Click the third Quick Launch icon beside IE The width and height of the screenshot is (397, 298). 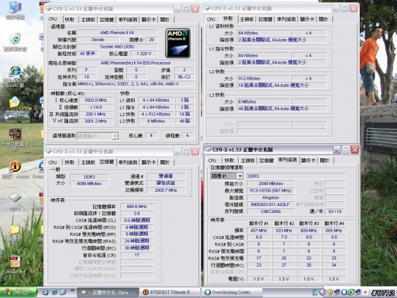[63, 292]
